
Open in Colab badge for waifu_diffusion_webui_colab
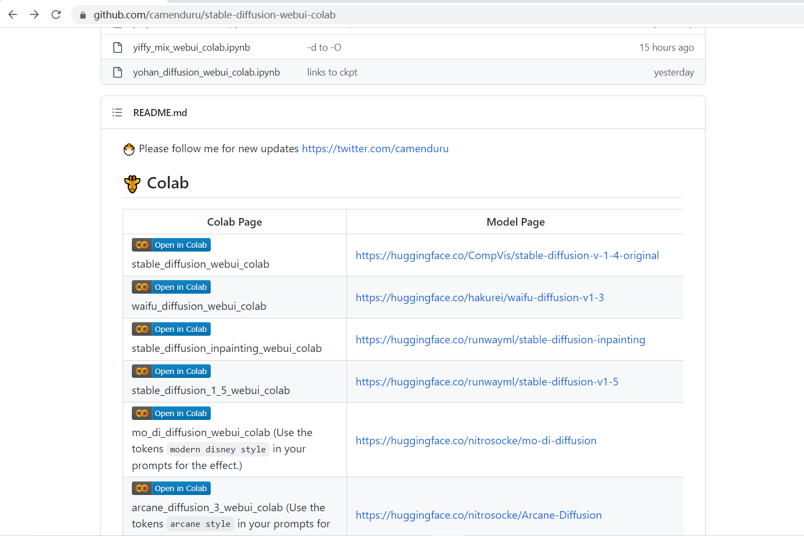[171, 287]
